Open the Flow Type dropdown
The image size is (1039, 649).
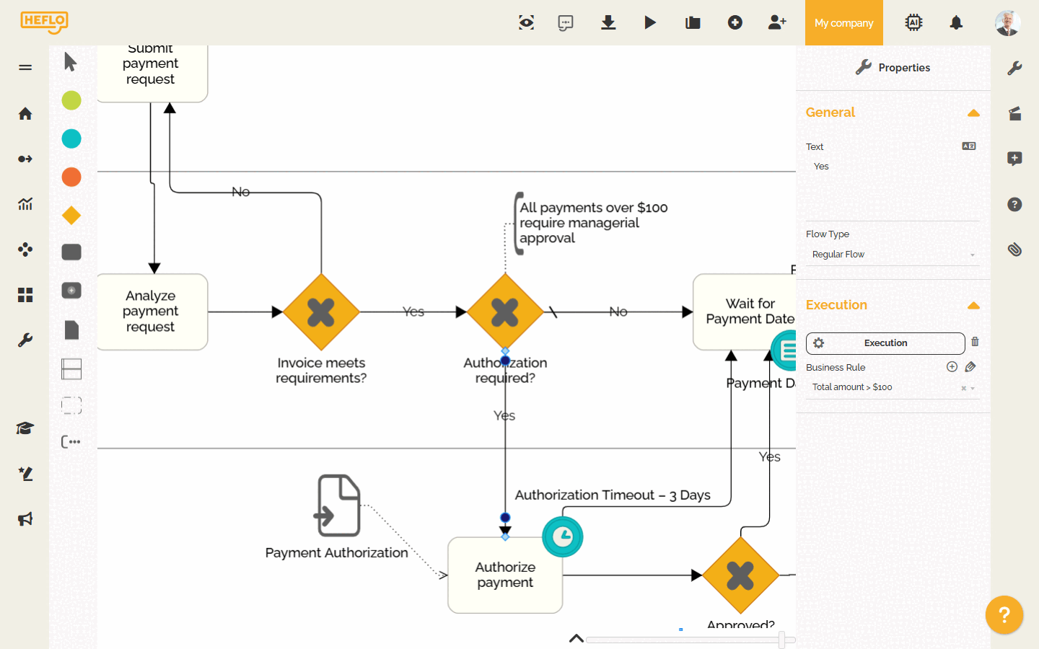[892, 255]
